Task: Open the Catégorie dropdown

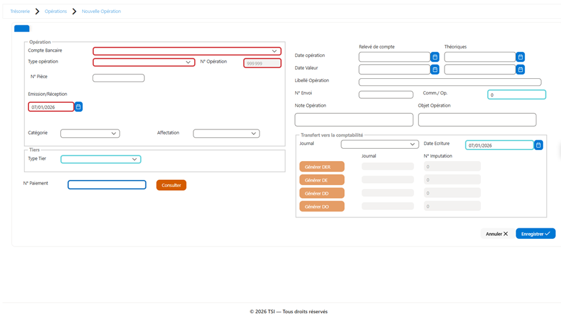Action: tap(90, 133)
